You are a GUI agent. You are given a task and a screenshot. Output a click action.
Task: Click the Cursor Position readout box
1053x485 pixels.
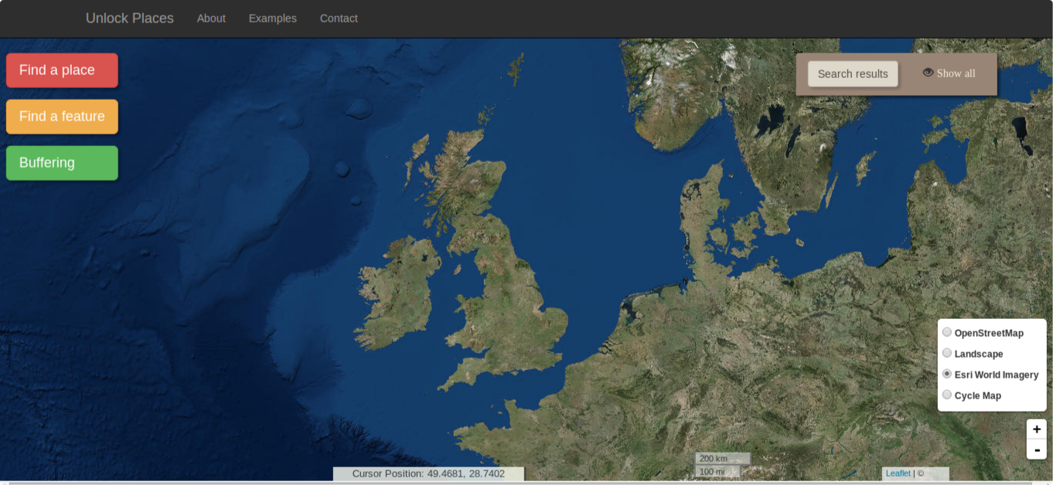(x=428, y=473)
